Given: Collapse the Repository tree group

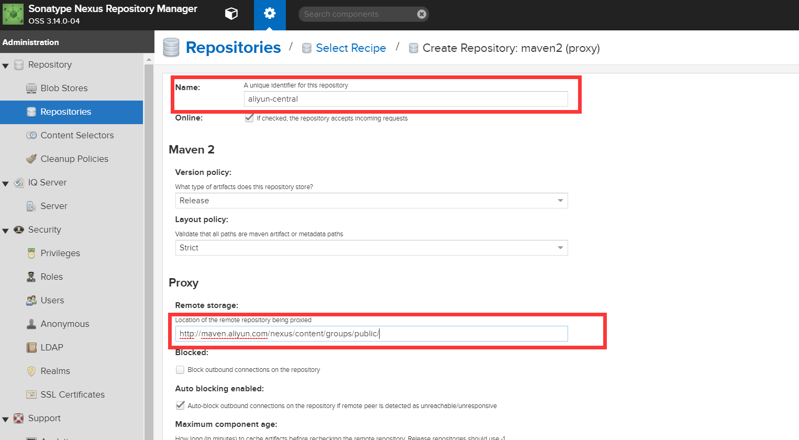Looking at the screenshot, I should (6, 65).
